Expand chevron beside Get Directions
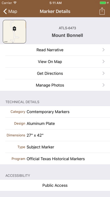Screen dimensions: 110x197 click(103, 73)
